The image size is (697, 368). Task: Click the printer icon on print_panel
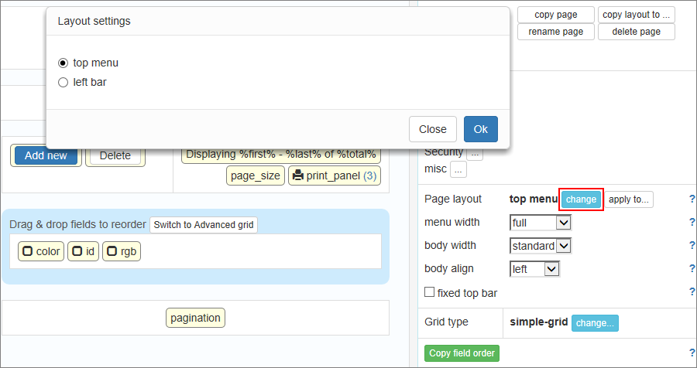[x=297, y=175]
